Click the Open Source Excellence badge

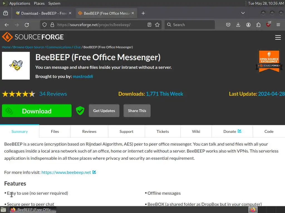coord(269,61)
